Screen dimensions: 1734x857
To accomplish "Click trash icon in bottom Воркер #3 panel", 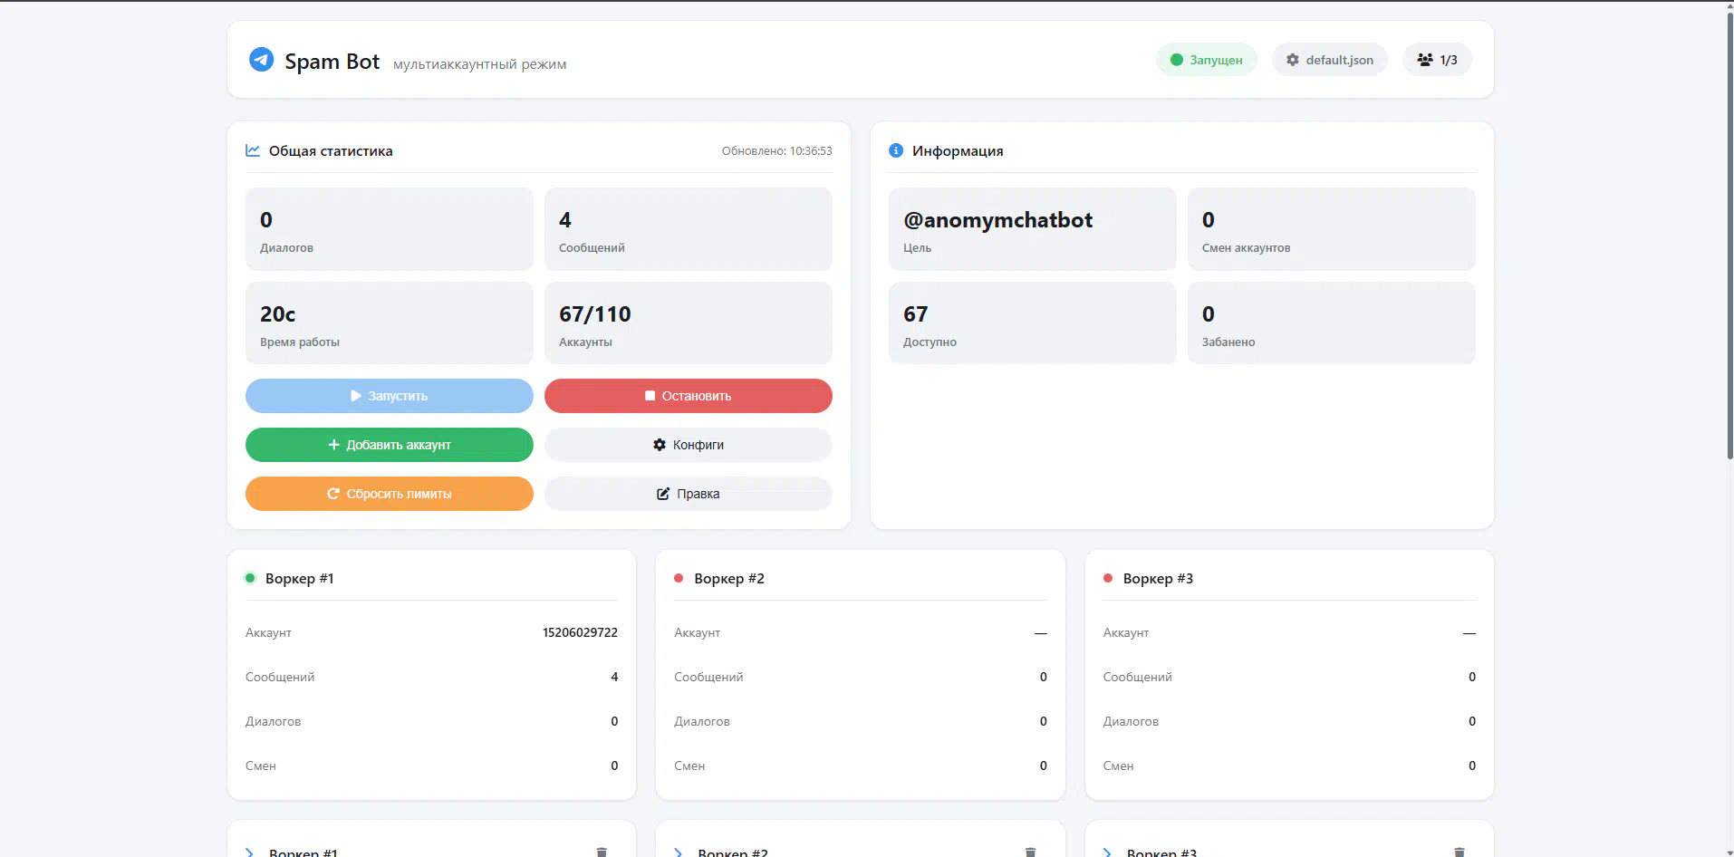I will pyautogui.click(x=1459, y=852).
